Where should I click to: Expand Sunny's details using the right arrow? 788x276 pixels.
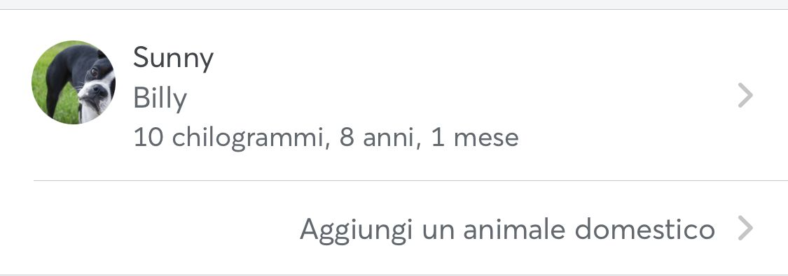point(745,95)
